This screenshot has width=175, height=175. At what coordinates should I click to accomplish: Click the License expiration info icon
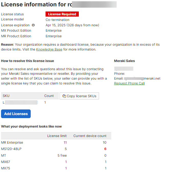(33, 25)
